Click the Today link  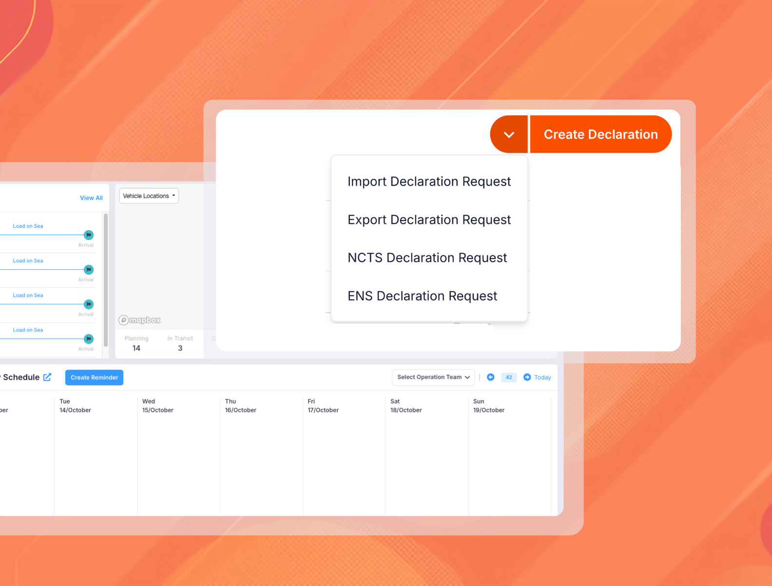542,378
